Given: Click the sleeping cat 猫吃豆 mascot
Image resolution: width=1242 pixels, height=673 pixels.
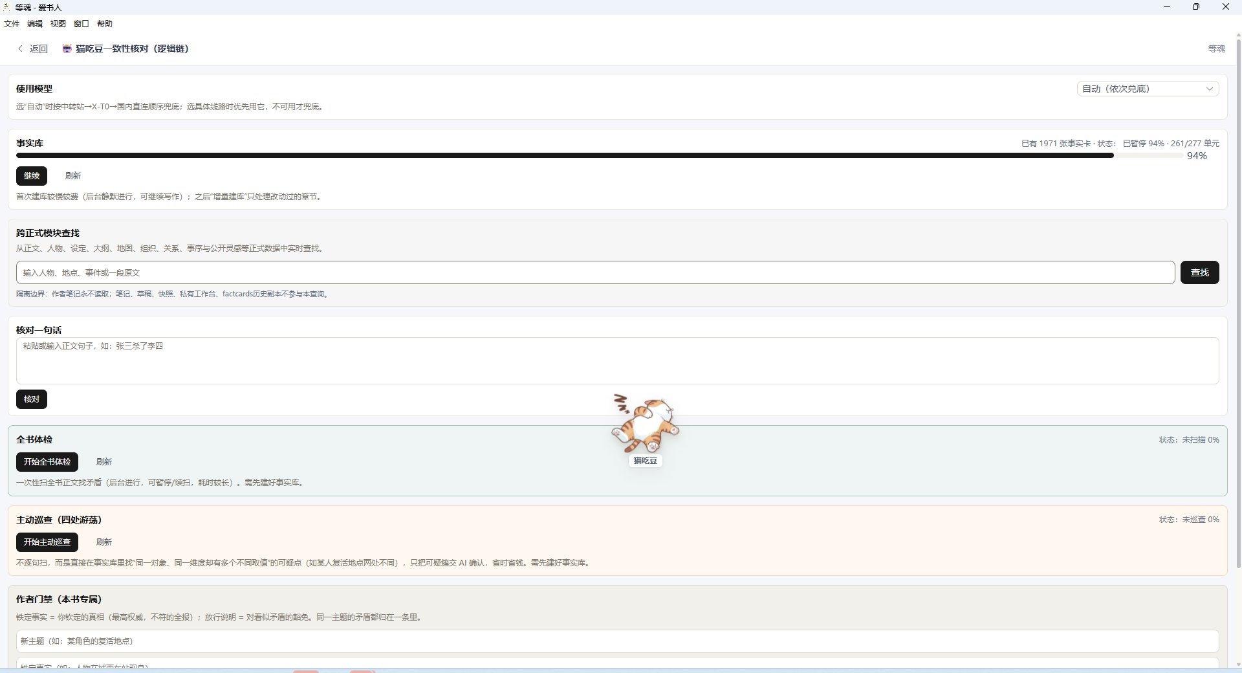Looking at the screenshot, I should (645, 424).
